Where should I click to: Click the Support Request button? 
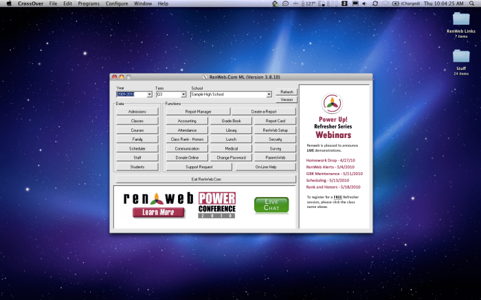click(x=199, y=167)
